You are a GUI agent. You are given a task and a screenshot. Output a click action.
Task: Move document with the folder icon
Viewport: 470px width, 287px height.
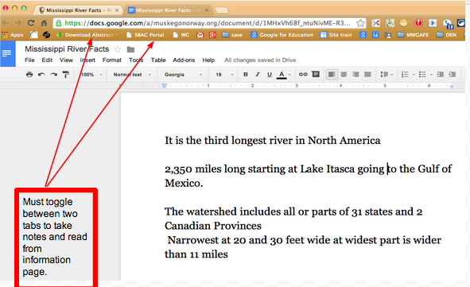tap(130, 49)
